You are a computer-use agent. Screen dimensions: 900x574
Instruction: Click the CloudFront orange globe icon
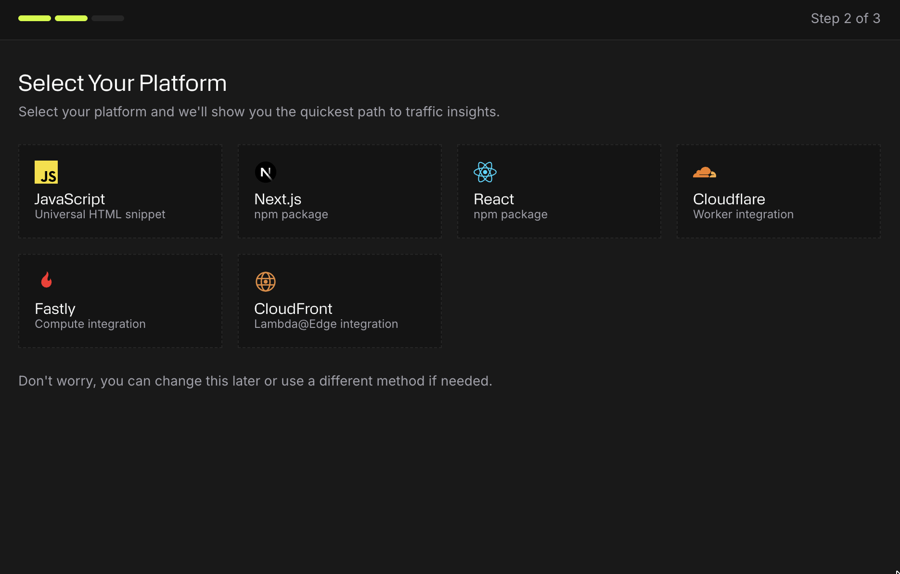tap(266, 282)
